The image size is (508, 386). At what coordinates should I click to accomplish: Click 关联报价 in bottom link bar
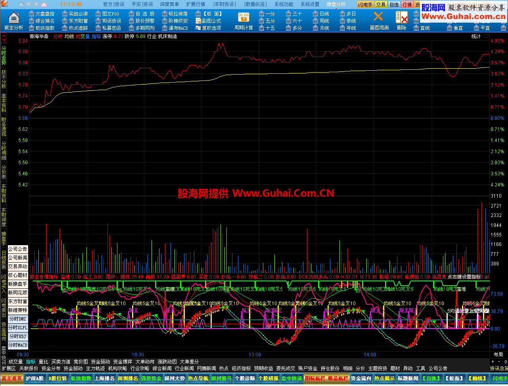[x=29, y=368]
